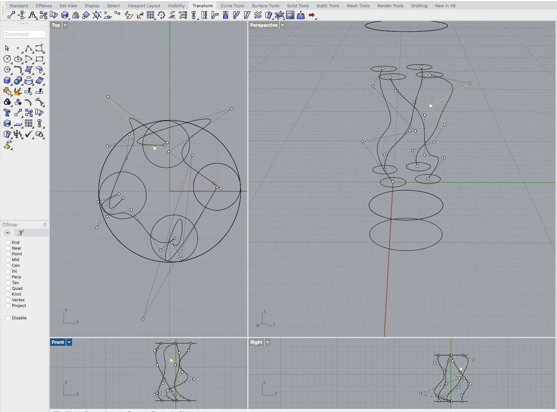This screenshot has height=412, width=557.
Task: Enable the End object snap
Action: pyautogui.click(x=8, y=242)
